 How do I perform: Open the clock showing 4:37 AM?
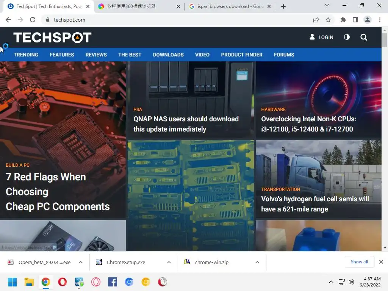[x=370, y=282]
